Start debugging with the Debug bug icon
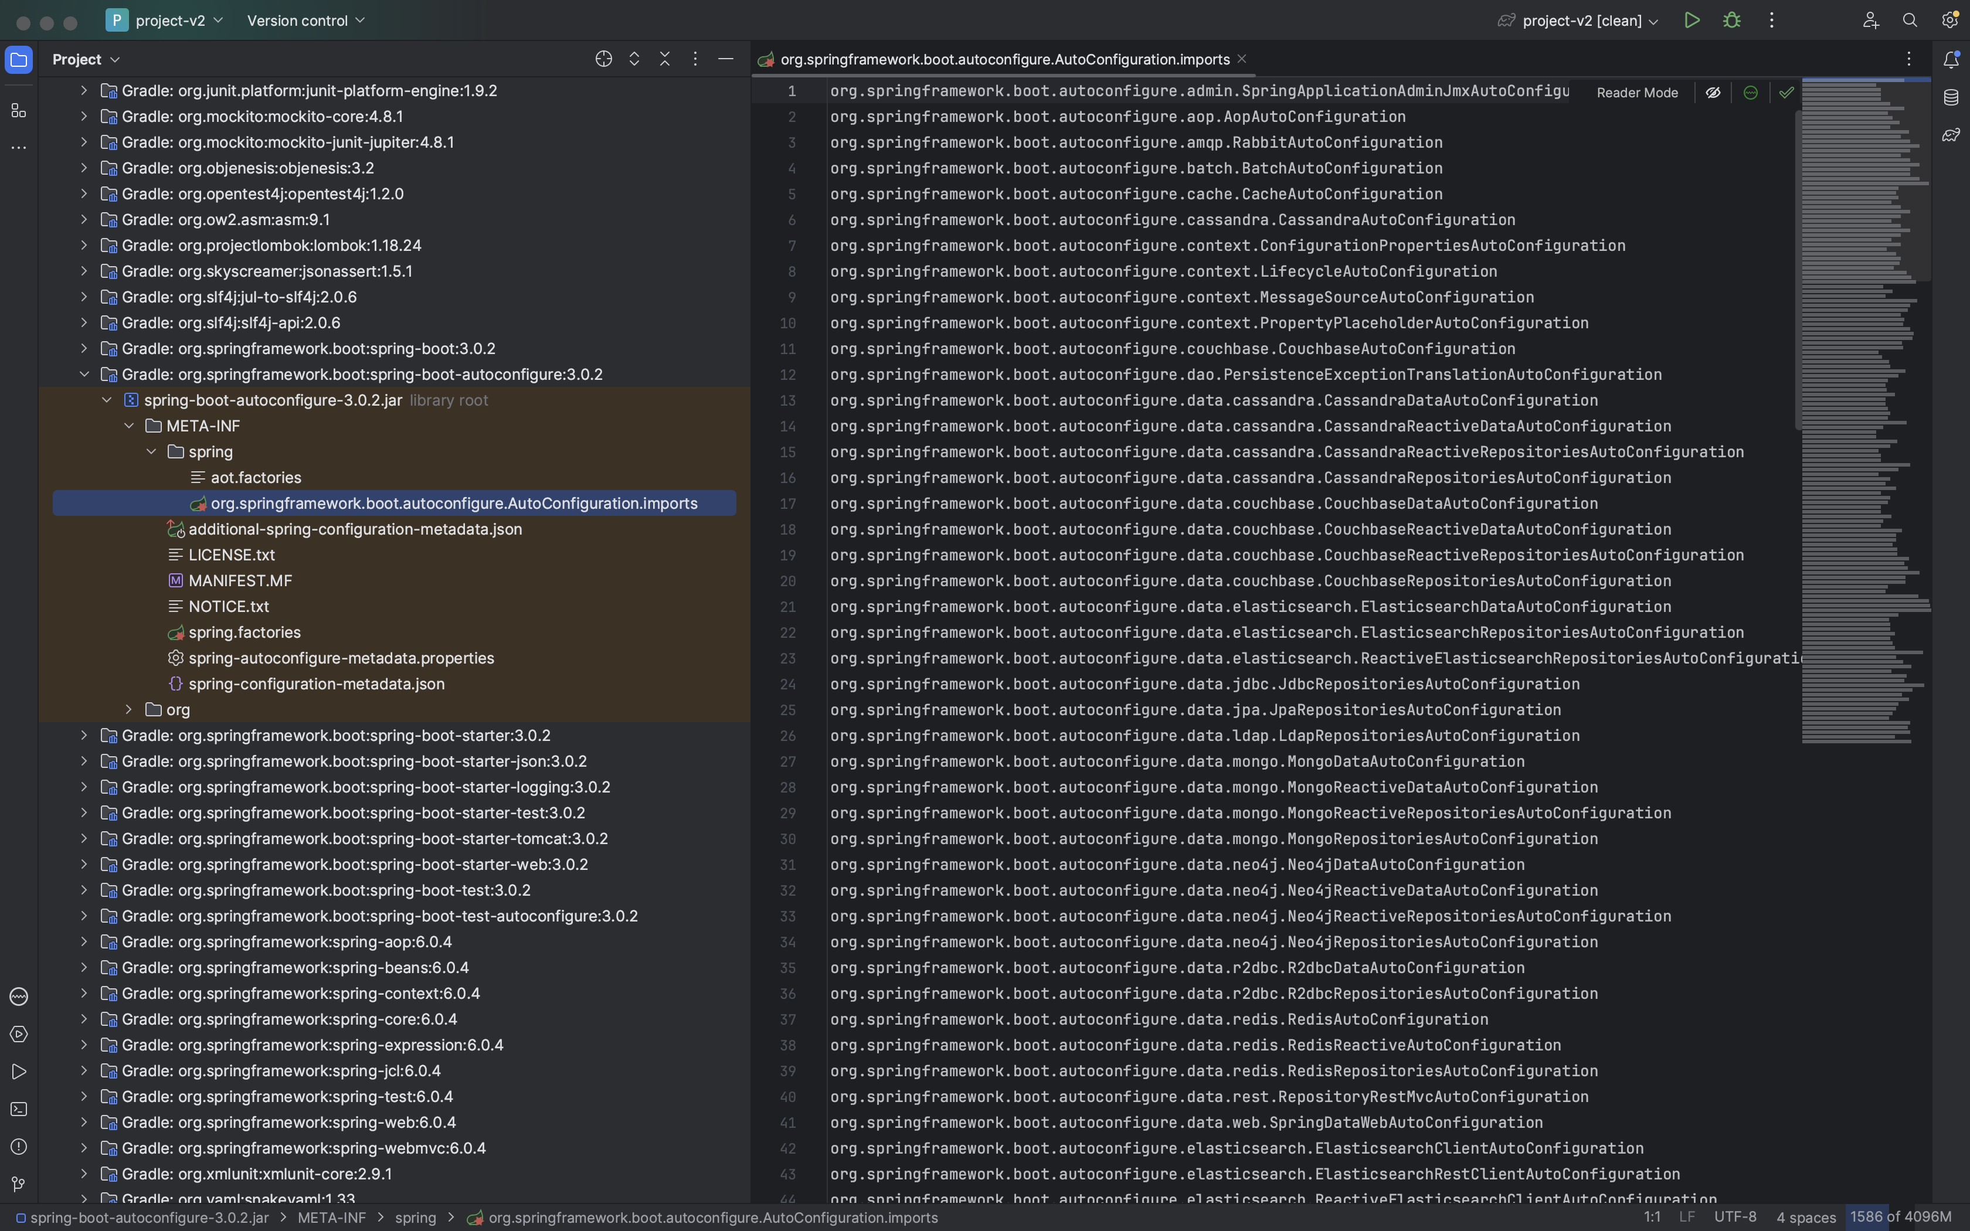Image resolution: width=1970 pixels, height=1231 pixels. pos(1731,21)
